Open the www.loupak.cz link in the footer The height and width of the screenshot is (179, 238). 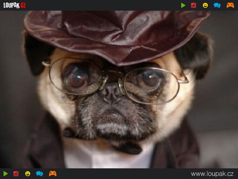pos(212,174)
